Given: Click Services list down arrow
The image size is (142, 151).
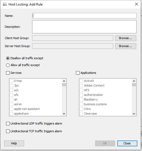Looking at the screenshot, I should tap(64, 114).
